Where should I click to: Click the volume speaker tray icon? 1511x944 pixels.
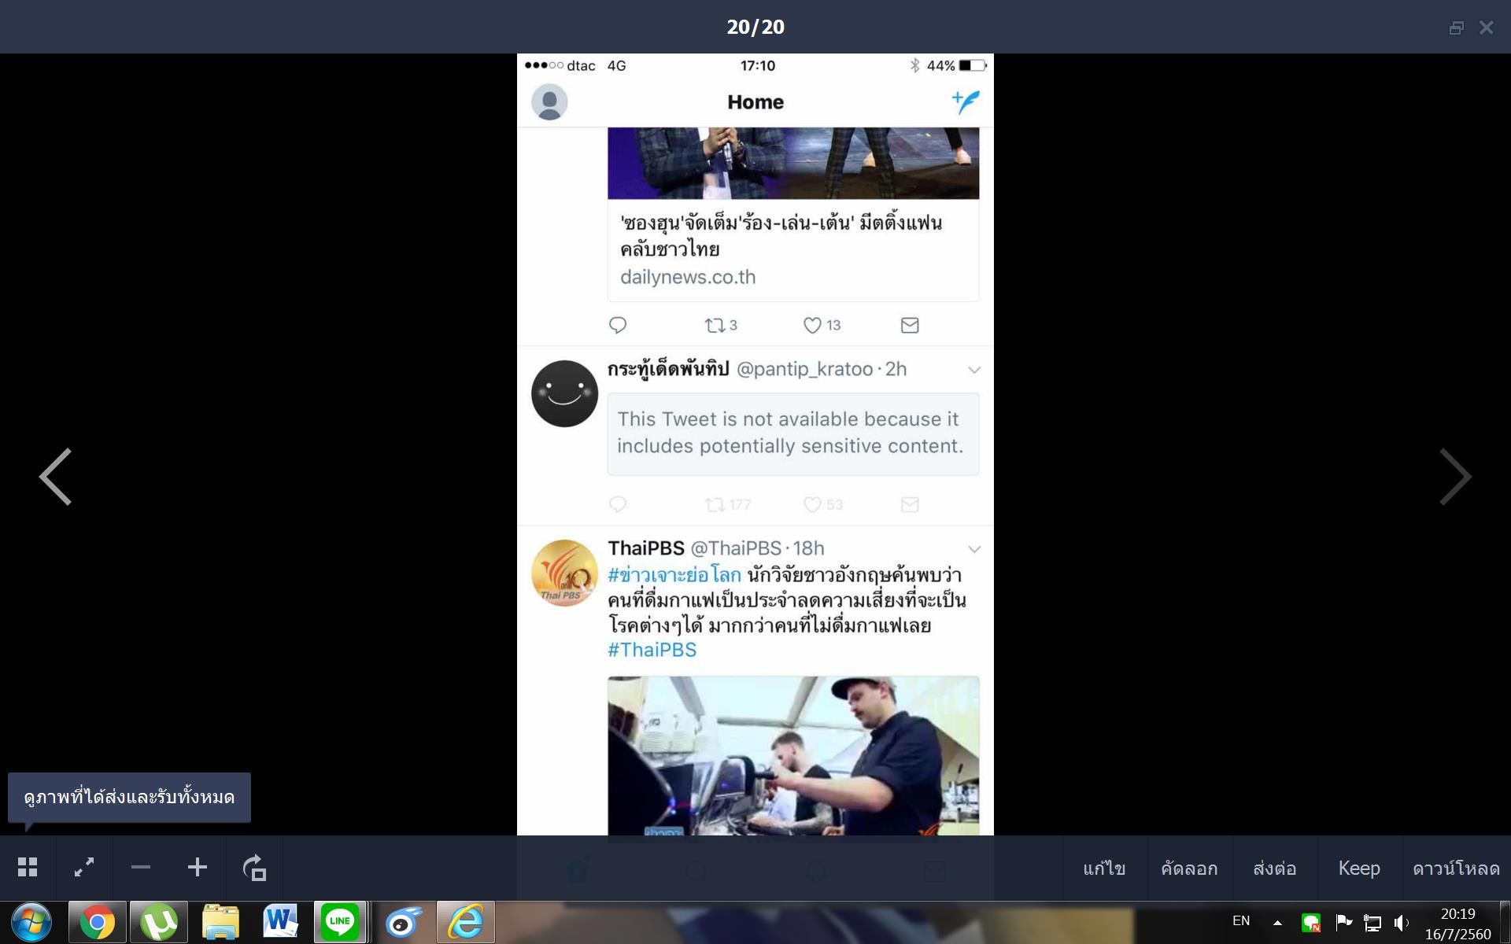1401,923
